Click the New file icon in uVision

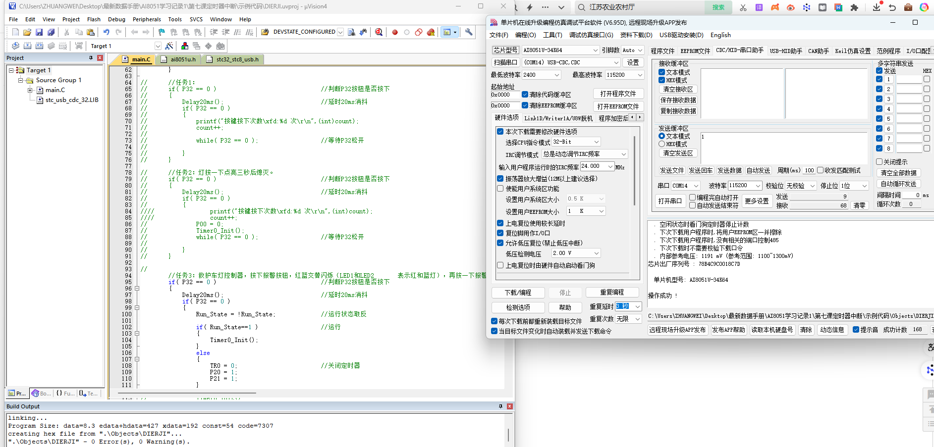tap(15, 32)
